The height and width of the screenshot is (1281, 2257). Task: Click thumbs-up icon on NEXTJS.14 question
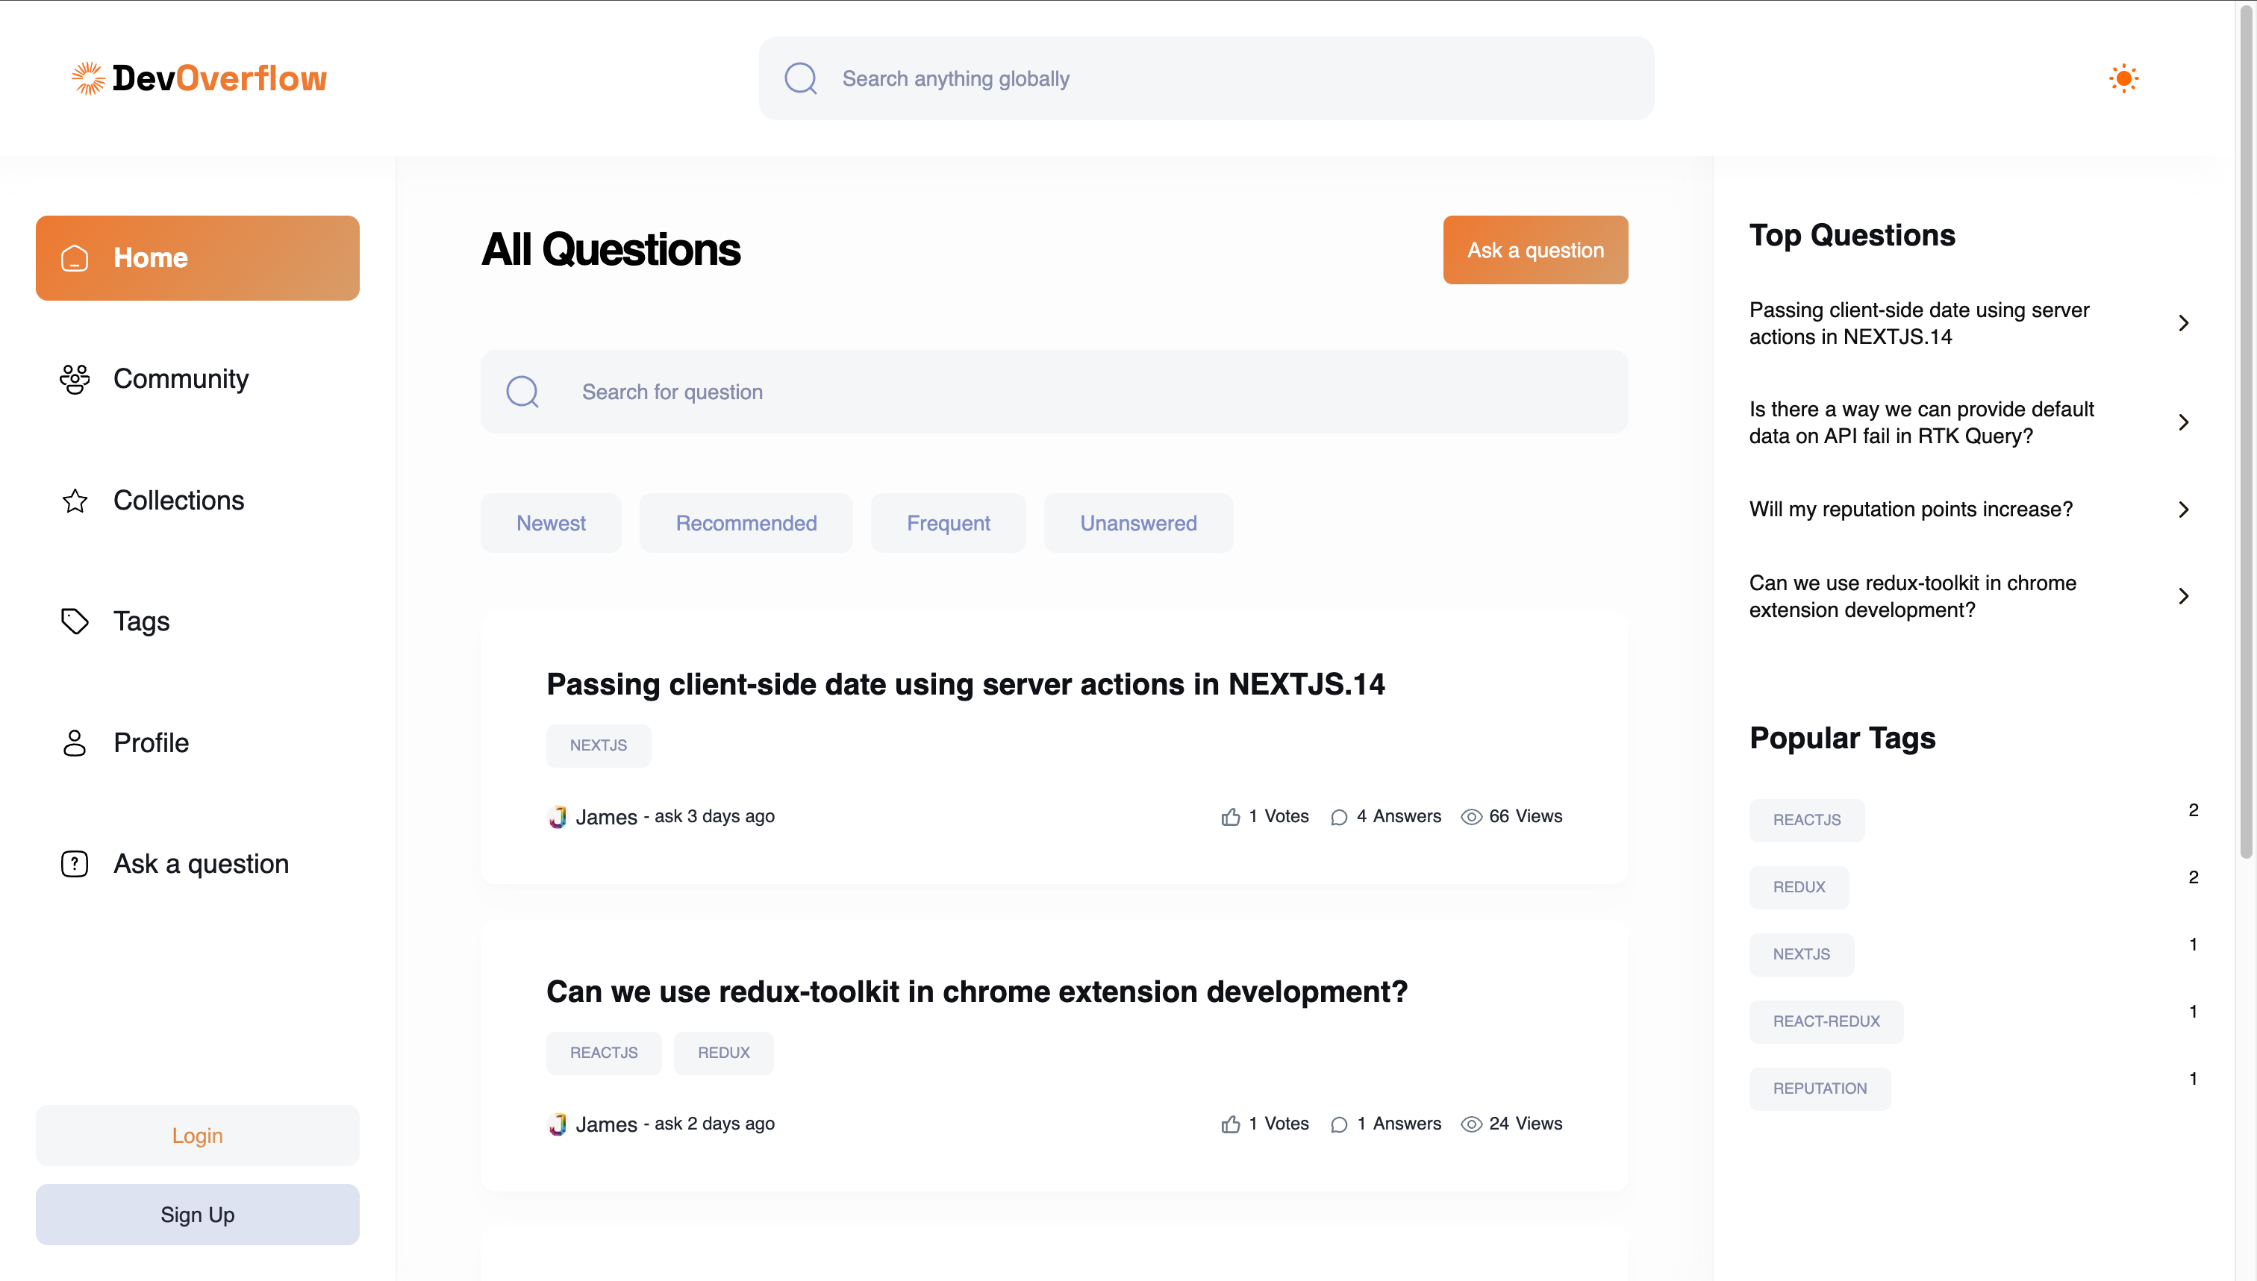[x=1231, y=816]
